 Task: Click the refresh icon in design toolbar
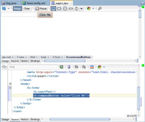[x=4, y=9]
